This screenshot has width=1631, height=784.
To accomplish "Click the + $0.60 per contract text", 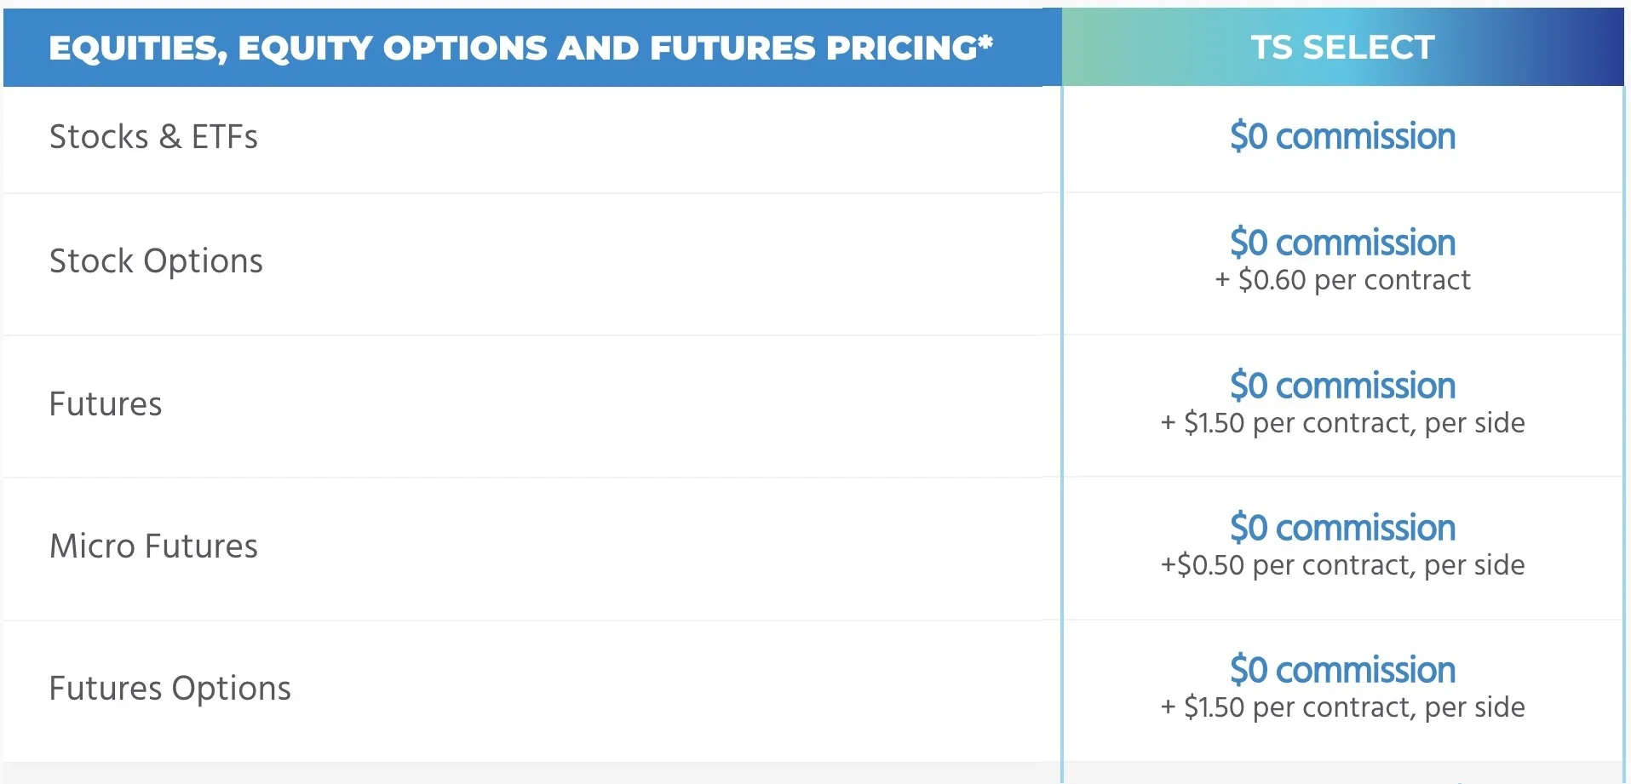I will 1342,280.
